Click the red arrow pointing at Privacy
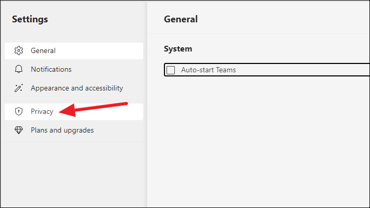The height and width of the screenshot is (208, 370). 93,109
